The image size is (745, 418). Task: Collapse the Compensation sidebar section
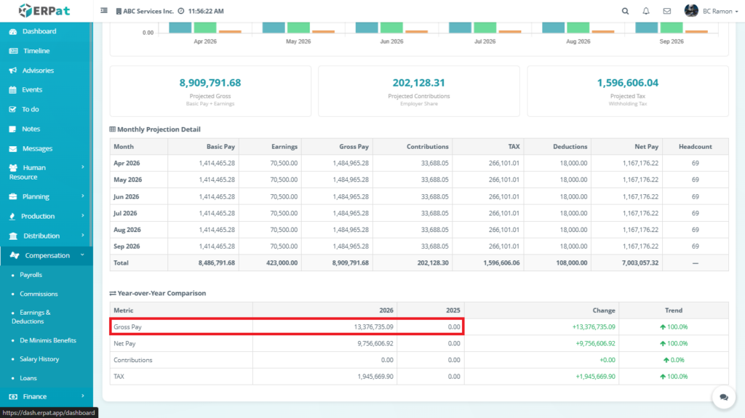[x=47, y=255]
